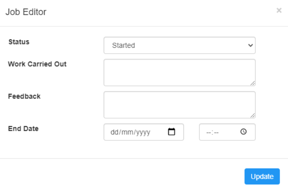Open the Status dropdown showing Started
This screenshot has width=288, height=191.
pos(179,45)
